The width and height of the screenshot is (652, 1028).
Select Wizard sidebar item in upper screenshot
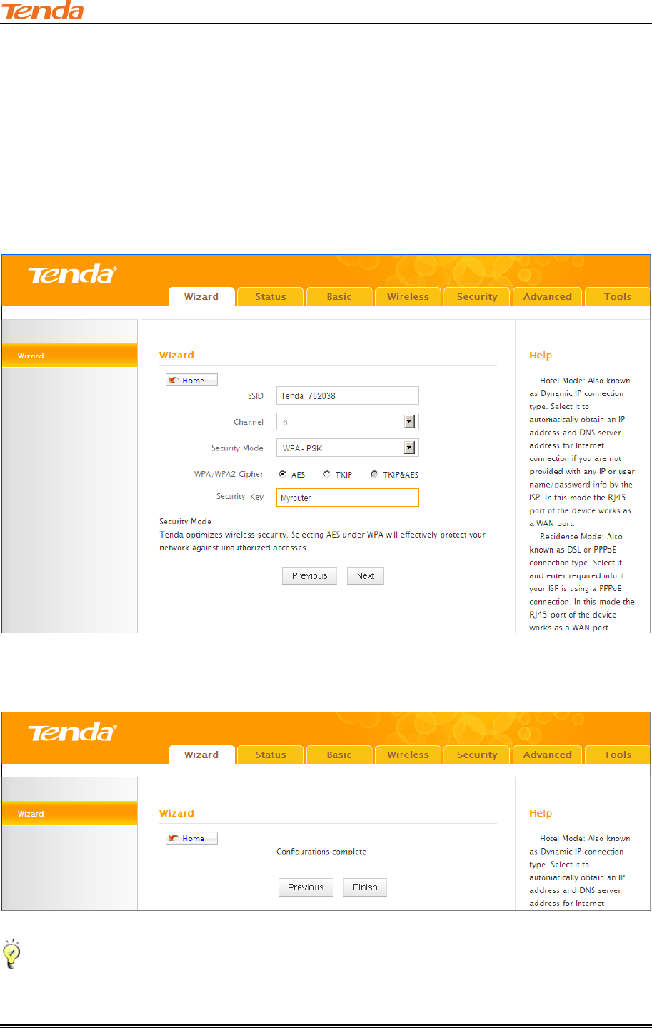(69, 356)
